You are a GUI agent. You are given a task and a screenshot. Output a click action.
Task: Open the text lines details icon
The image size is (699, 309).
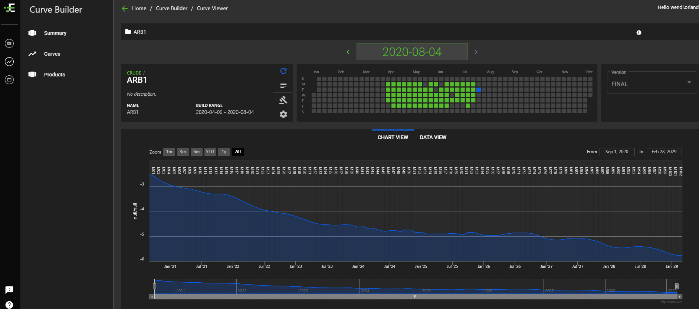click(x=283, y=85)
